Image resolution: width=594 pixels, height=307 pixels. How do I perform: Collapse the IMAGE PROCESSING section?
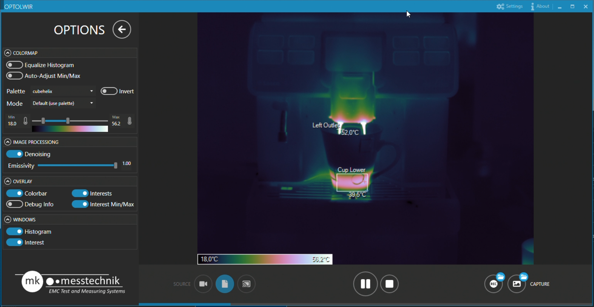click(x=7, y=142)
